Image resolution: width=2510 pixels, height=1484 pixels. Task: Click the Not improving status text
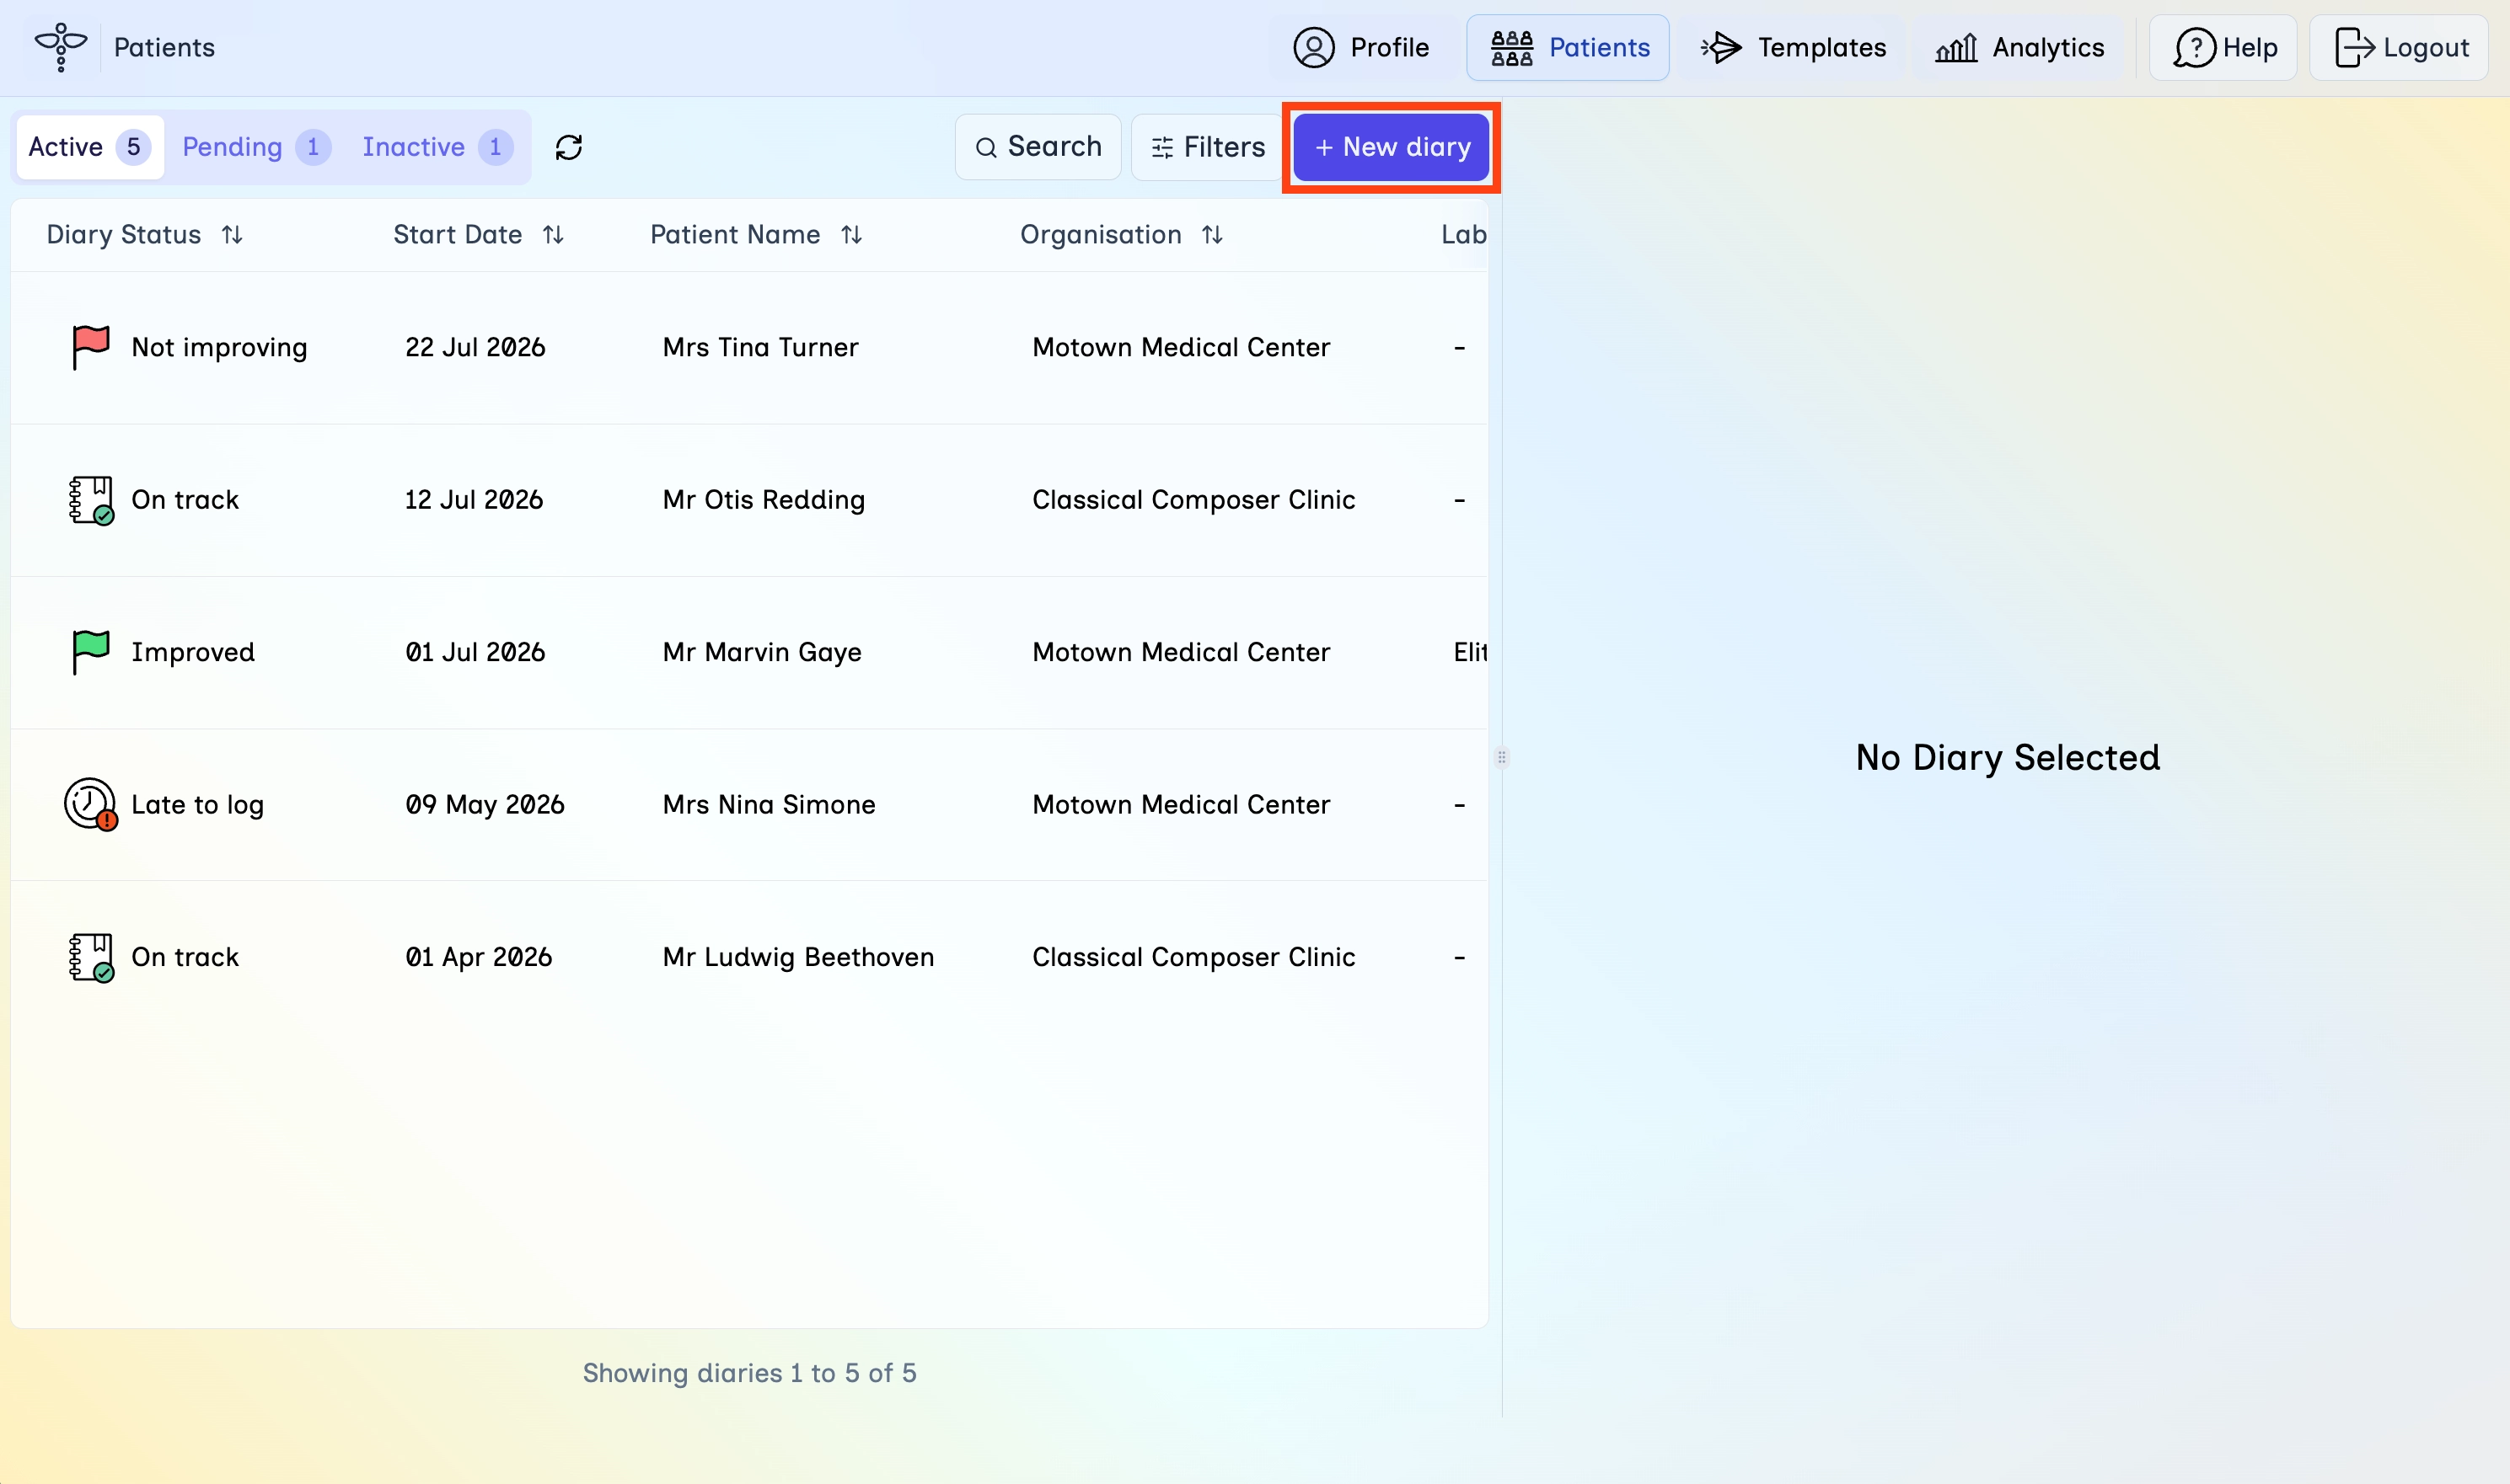[219, 348]
